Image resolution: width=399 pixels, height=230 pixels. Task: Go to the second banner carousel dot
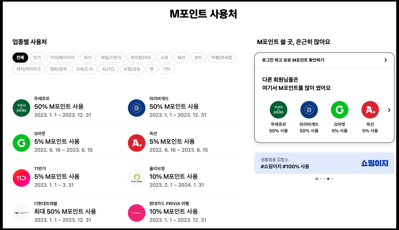pos(324,179)
